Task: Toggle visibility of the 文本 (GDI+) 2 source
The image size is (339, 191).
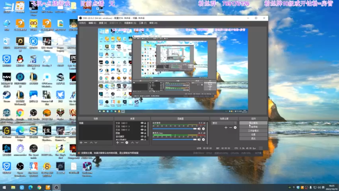Action: [142, 130]
